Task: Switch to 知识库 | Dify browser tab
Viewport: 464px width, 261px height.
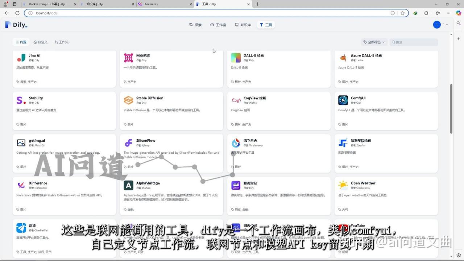Action: pyautogui.click(x=108, y=4)
